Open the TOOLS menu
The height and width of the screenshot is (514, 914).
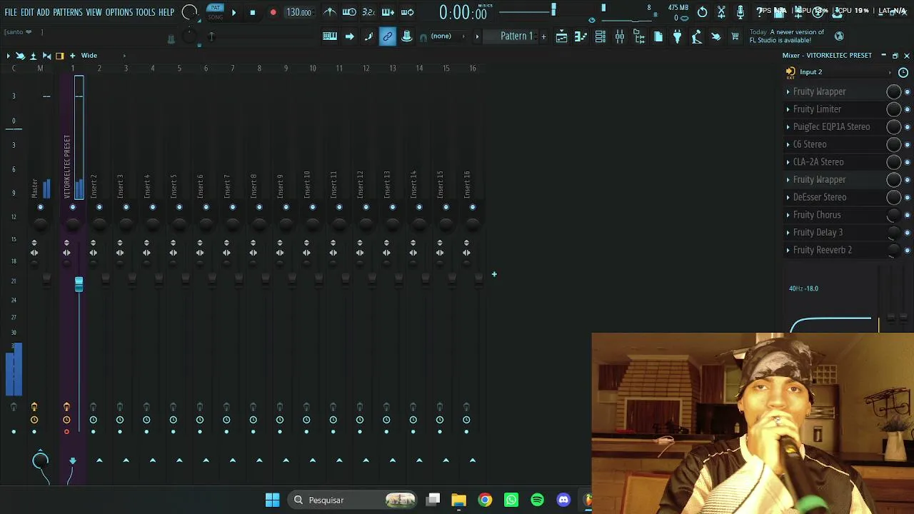pyautogui.click(x=146, y=12)
